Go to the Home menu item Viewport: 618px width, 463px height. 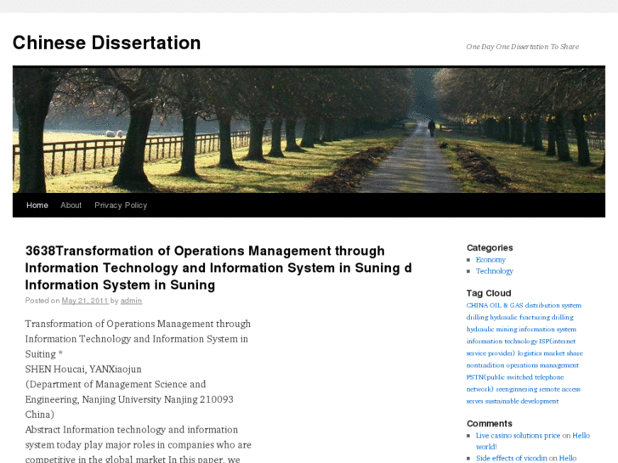coord(37,206)
